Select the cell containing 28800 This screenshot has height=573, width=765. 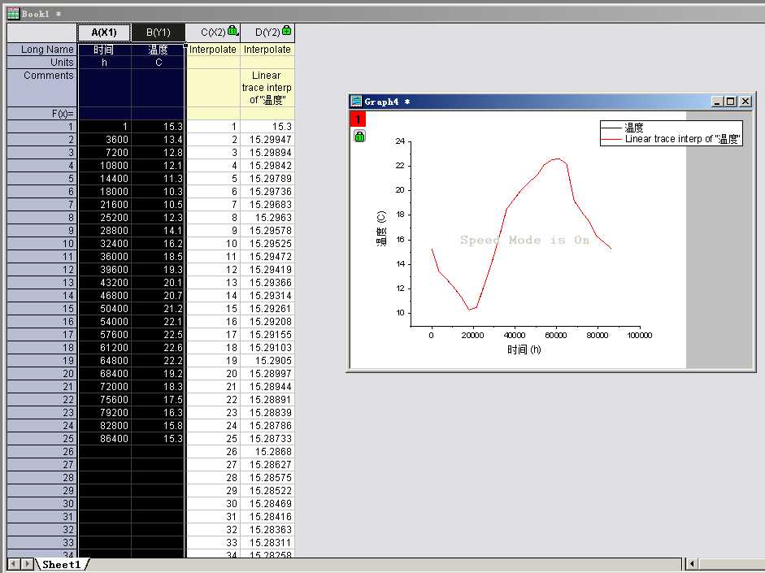click(x=104, y=231)
